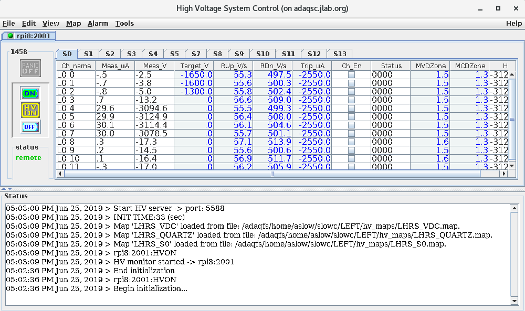Click the MVDZone column header
525x311 pixels.
pos(430,66)
